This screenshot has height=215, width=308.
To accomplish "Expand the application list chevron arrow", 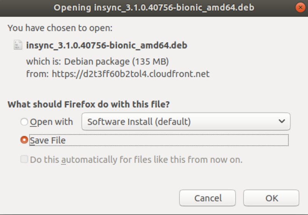I will tap(281, 122).
